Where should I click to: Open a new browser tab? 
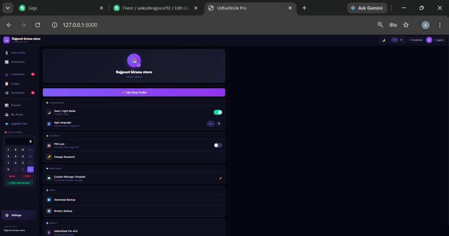(x=304, y=8)
